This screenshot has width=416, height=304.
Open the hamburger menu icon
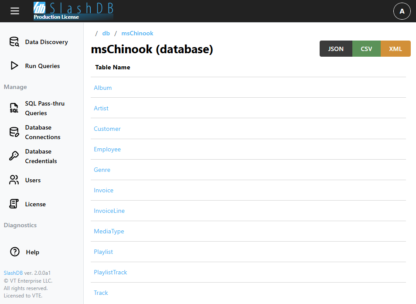(15, 11)
